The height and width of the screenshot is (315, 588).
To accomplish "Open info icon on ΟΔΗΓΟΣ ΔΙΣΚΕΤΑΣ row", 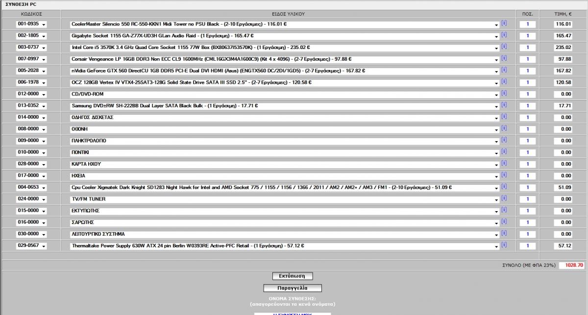I will tap(504, 117).
